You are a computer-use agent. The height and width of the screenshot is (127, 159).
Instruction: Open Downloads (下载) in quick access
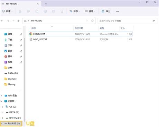coord(10,40)
